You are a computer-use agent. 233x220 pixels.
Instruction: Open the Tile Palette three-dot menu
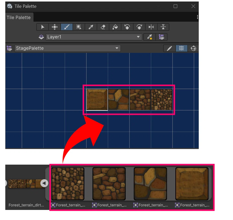click(x=197, y=17)
